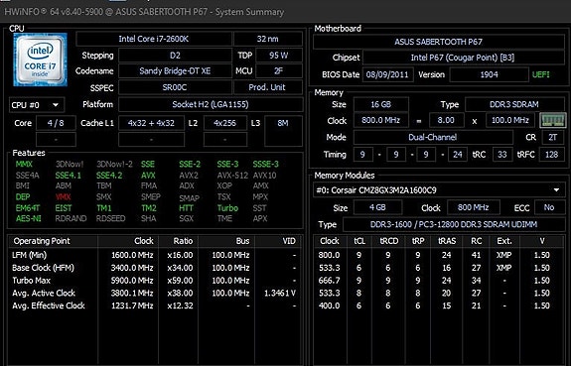This screenshot has width=571, height=366.
Task: Click the Sandy Bridge-DT XE codename field
Action: (x=175, y=71)
